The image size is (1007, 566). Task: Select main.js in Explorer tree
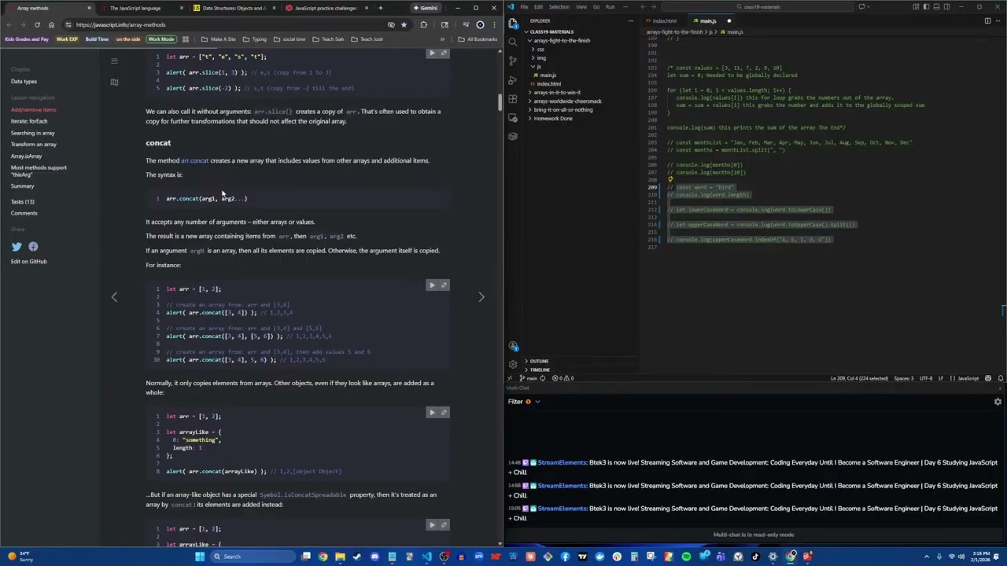pyautogui.click(x=548, y=75)
